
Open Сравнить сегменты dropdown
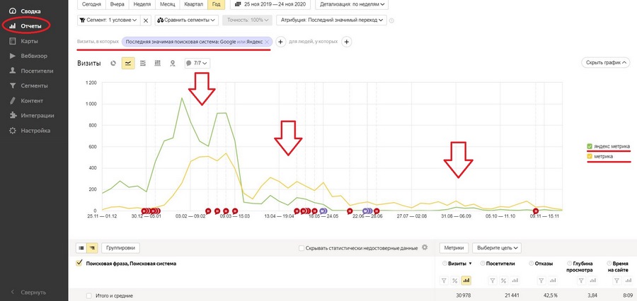(x=186, y=20)
